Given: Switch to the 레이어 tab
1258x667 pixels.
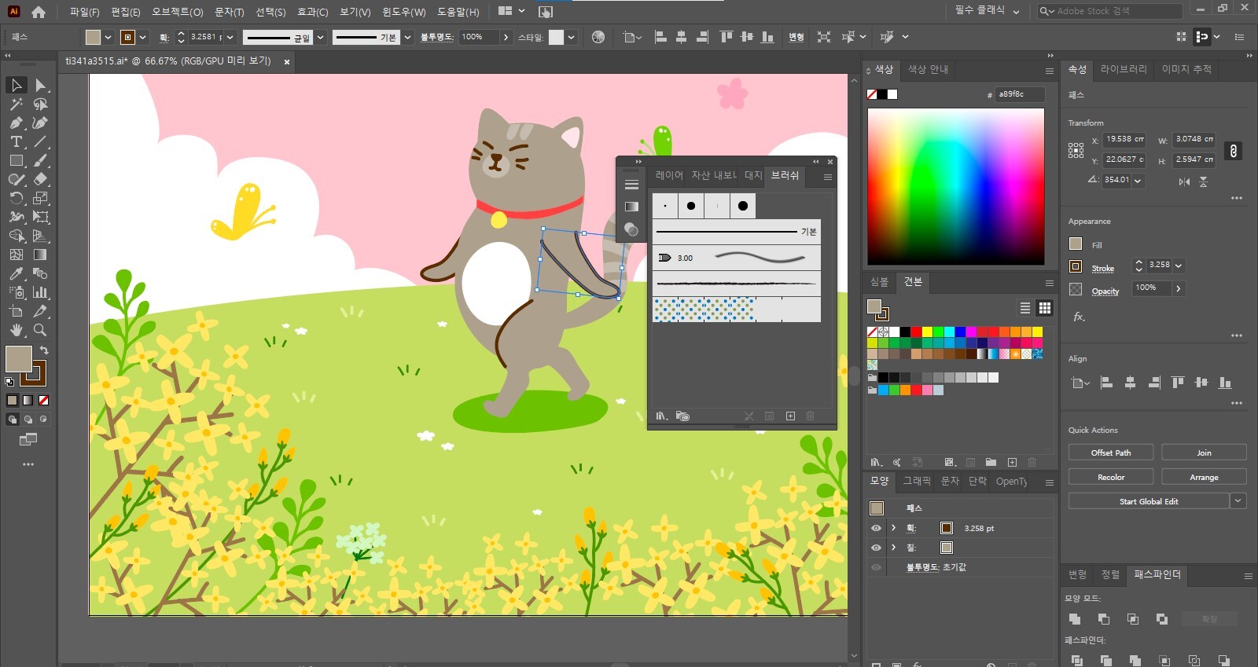Looking at the screenshot, I should point(669,175).
